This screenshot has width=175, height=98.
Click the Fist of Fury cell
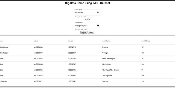(106, 64)
